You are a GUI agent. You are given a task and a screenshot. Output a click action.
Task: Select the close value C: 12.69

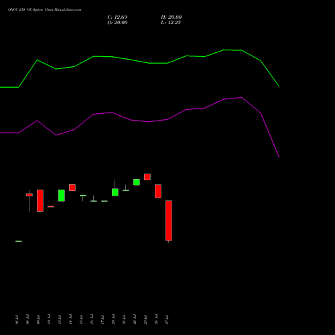point(117,17)
